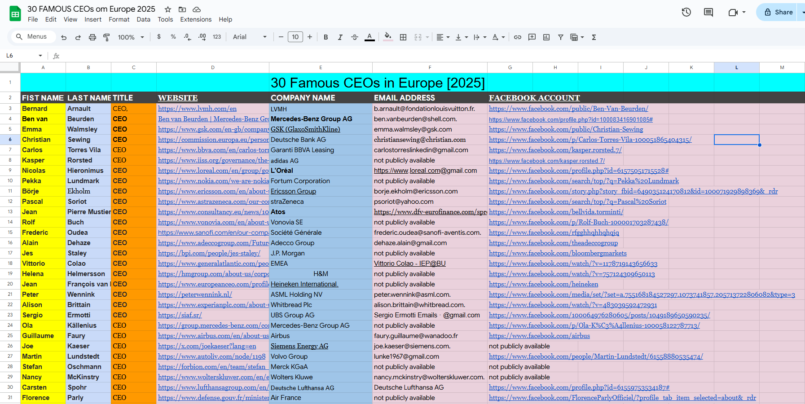This screenshot has height=404, width=805.
Task: Toggle strikethrough formatting
Action: pyautogui.click(x=355, y=37)
